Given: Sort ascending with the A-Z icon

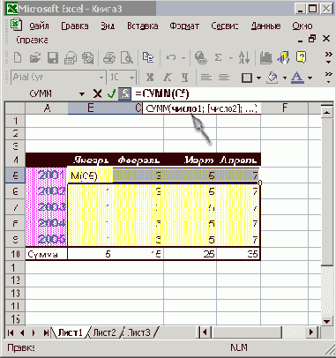Looking at the screenshot, I should 244,57.
